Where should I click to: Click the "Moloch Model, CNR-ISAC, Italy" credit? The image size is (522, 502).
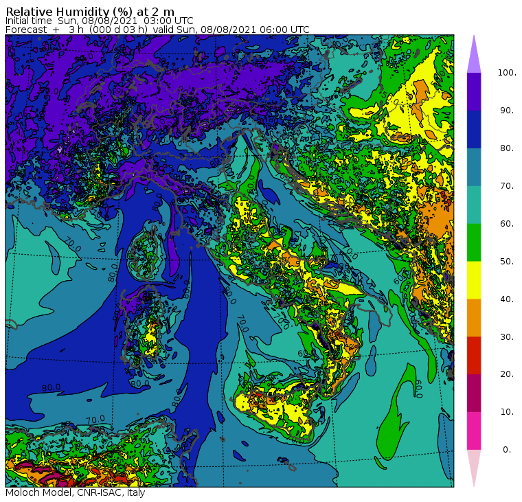(x=76, y=492)
